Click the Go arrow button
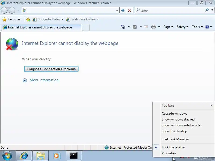Viewport: 215px width, 161px height. click(x=123, y=10)
